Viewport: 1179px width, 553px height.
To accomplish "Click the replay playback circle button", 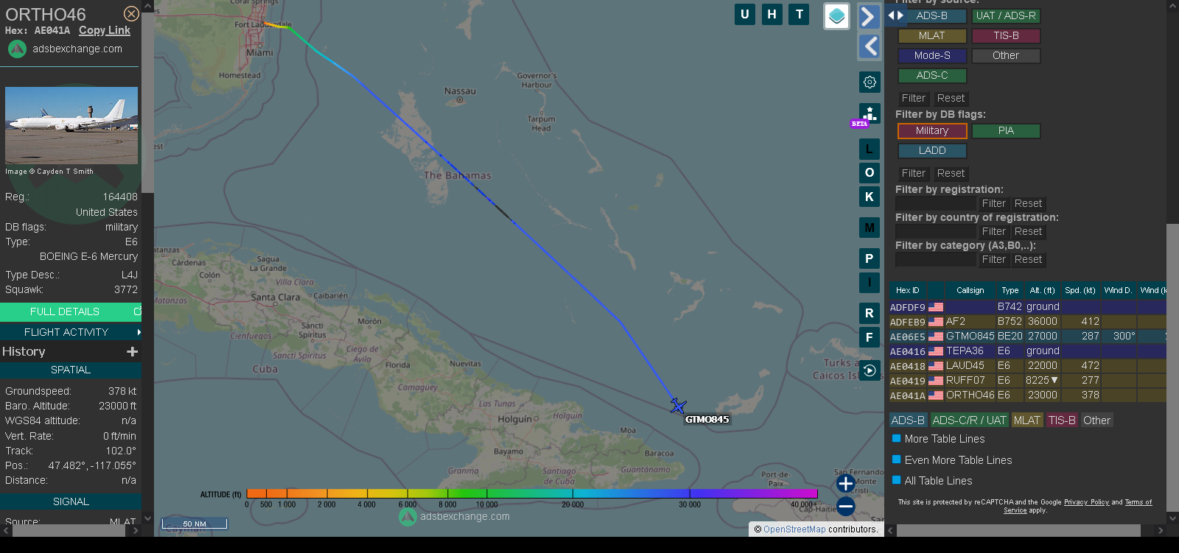I will click(870, 370).
